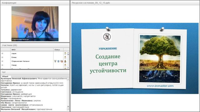Click the participants list scroll-up arrow
This screenshot has height=112, width=200.
(x=68, y=53)
